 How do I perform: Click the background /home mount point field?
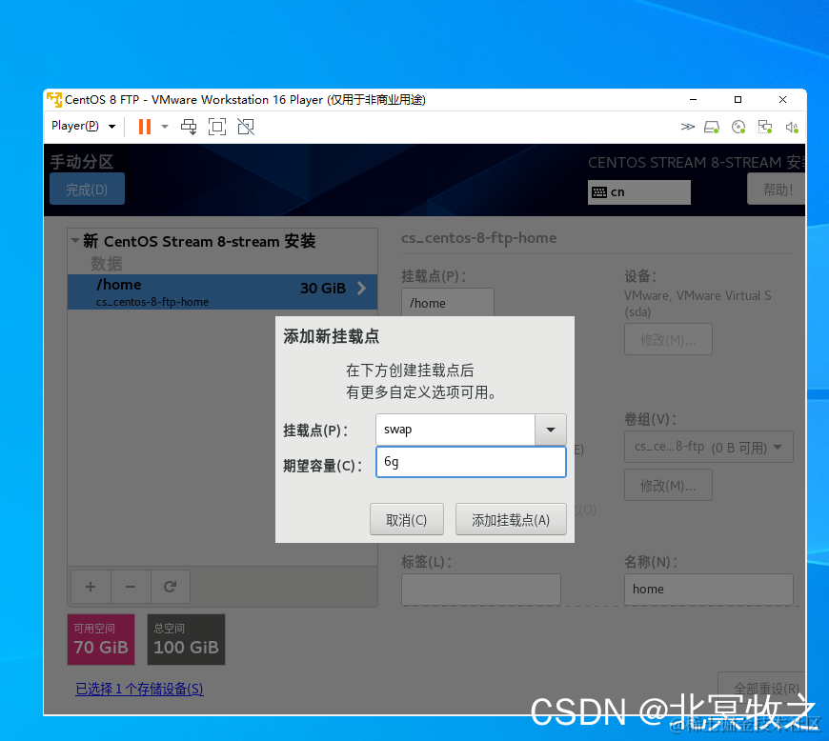[x=447, y=303]
